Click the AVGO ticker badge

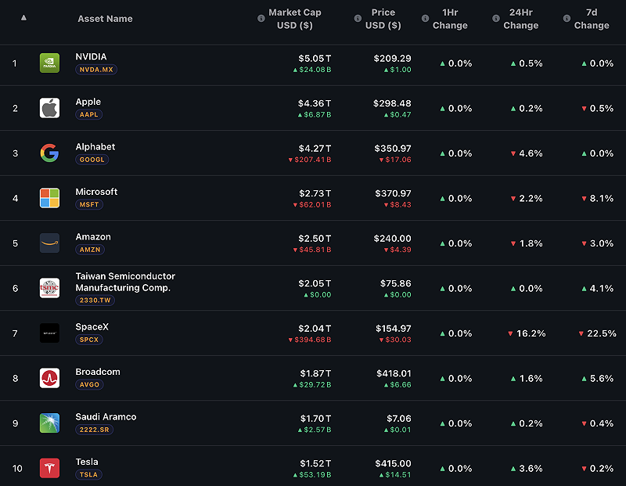89,384
